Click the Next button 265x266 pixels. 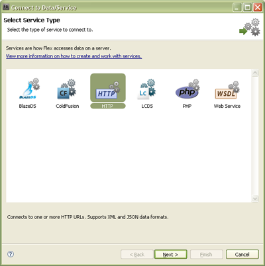171,254
